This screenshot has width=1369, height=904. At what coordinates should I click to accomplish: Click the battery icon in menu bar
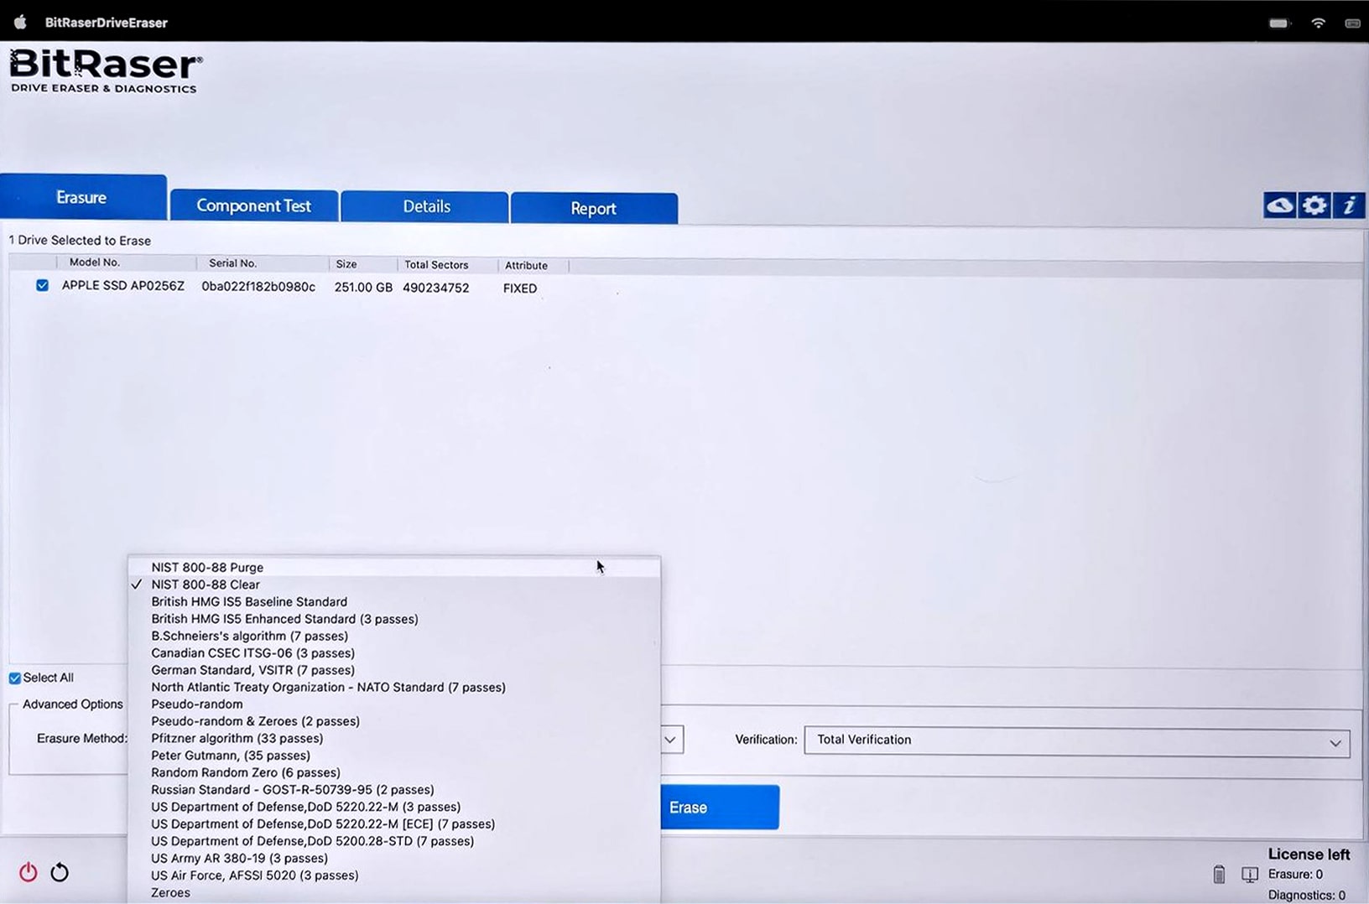1279,23
